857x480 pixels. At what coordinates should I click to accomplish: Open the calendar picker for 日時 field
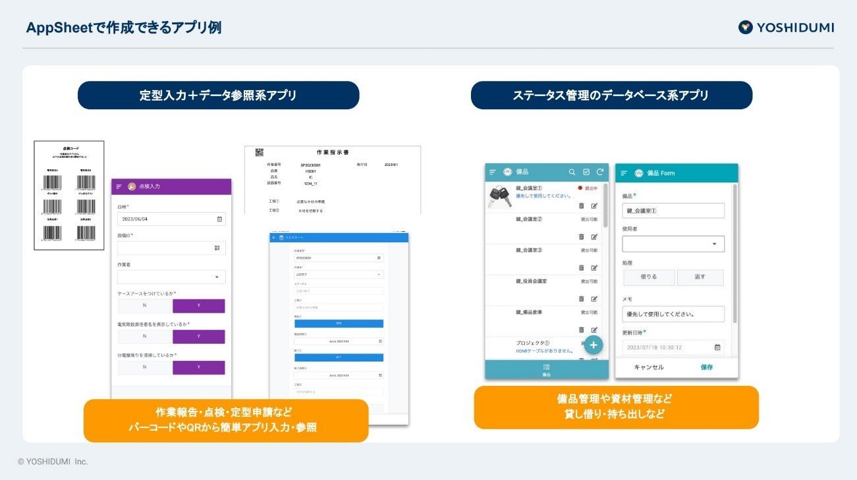tap(219, 219)
